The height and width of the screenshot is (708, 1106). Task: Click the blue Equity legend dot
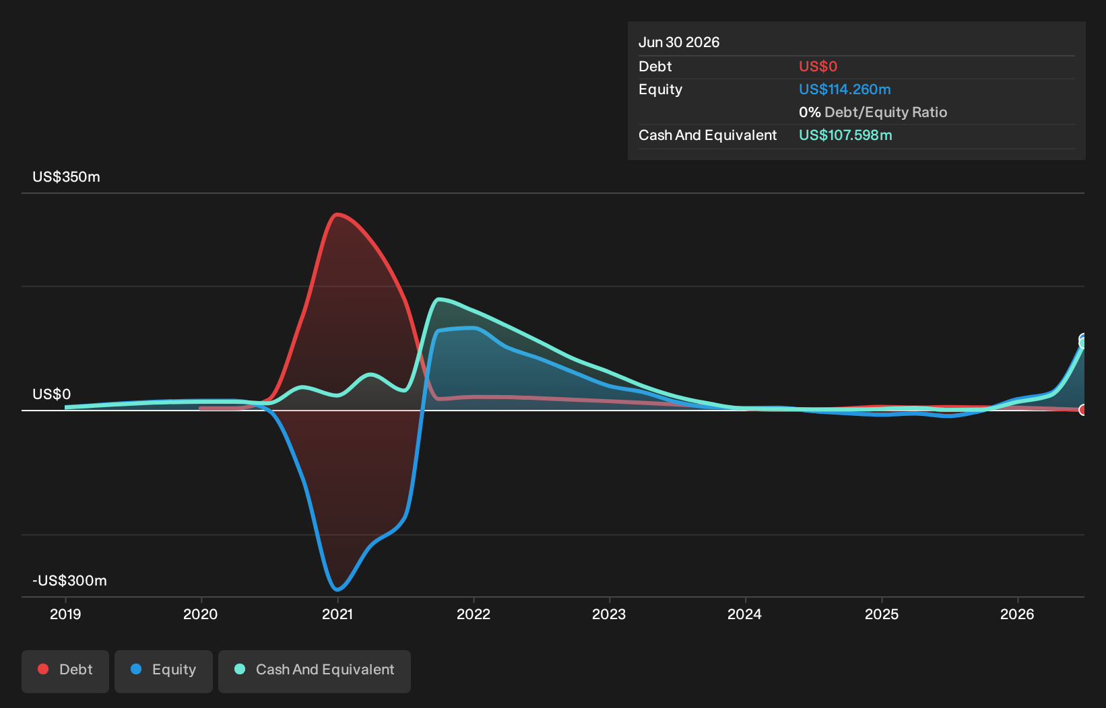point(136,669)
